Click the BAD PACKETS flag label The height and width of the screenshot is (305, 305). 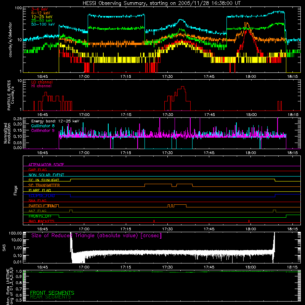(42, 221)
